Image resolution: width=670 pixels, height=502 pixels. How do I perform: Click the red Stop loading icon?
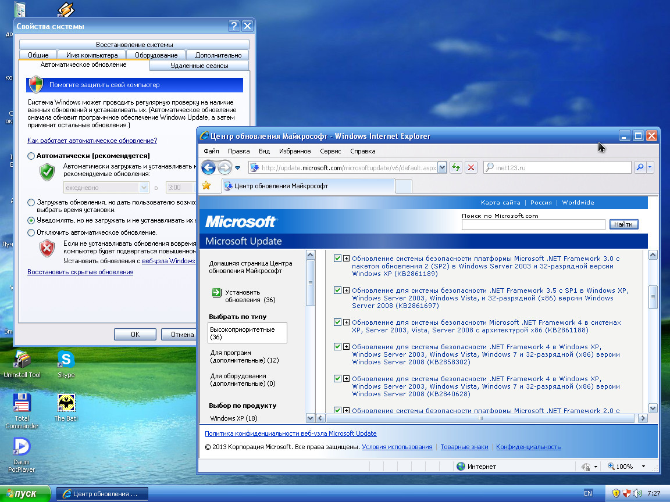pyautogui.click(x=471, y=168)
